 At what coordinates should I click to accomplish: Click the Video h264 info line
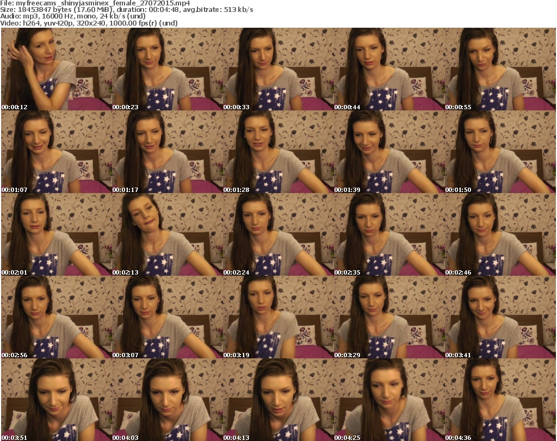coord(89,23)
